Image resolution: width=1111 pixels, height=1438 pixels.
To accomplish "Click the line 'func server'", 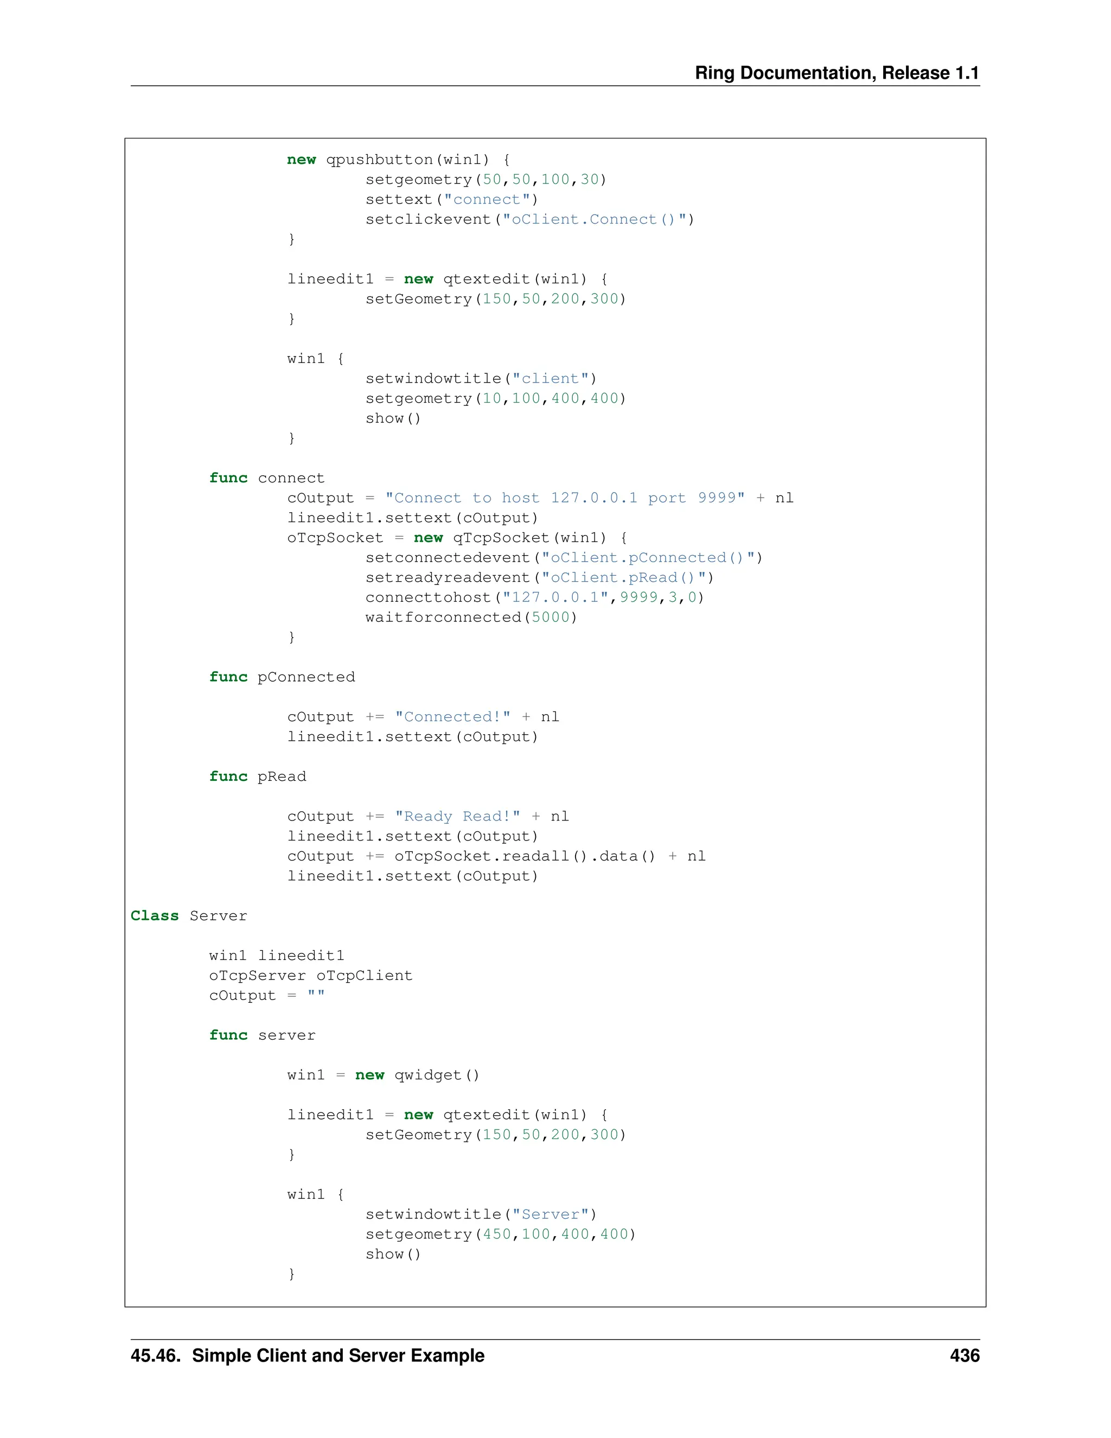I will tap(262, 1035).
